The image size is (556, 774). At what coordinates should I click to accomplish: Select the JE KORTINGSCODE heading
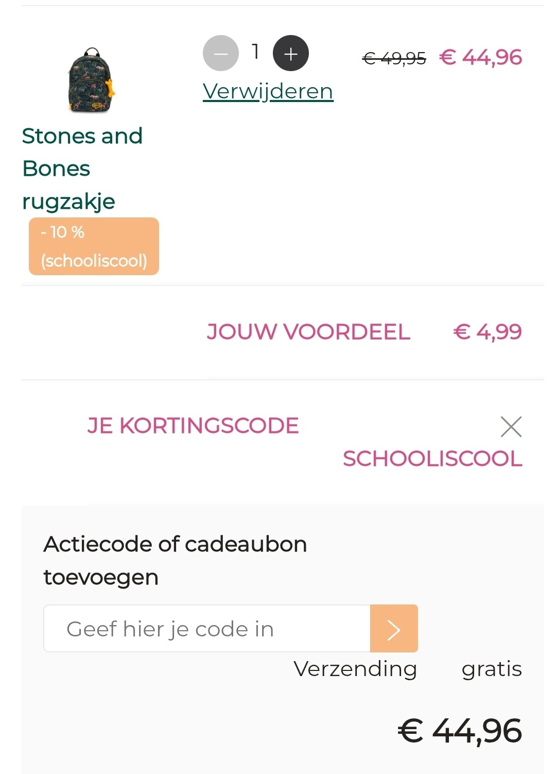coord(193,426)
